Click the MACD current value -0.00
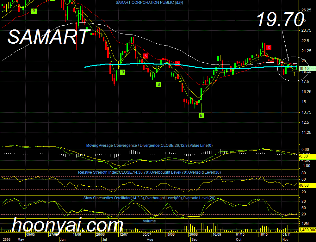 pos(304,156)
